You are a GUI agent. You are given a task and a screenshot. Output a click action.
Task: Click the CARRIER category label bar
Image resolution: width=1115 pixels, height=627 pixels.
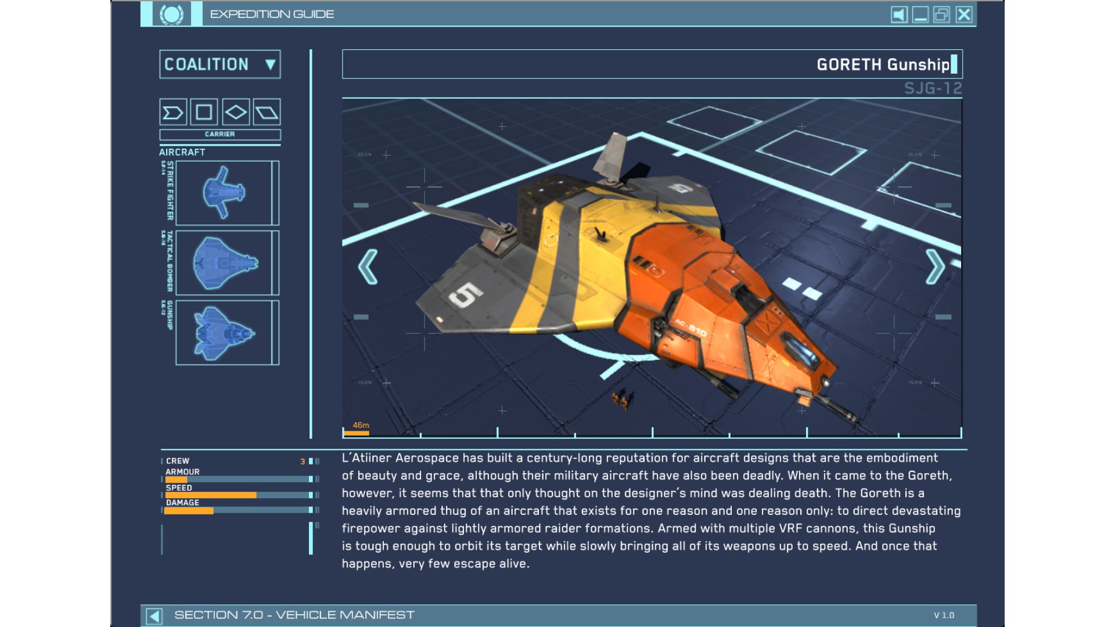click(x=220, y=134)
